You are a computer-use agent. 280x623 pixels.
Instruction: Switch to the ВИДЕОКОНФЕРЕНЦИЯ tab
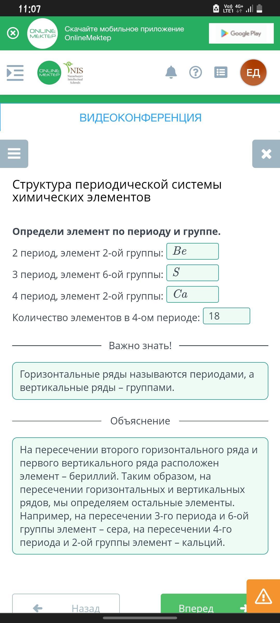[x=140, y=118]
